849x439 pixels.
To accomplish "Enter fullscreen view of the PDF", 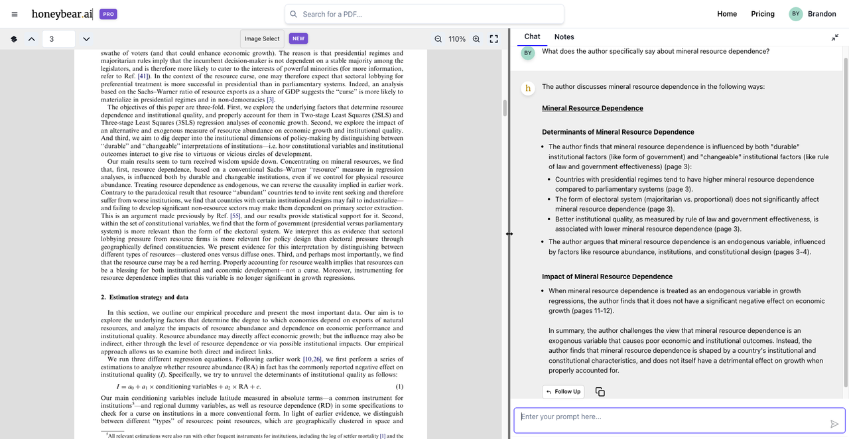I will pyautogui.click(x=494, y=39).
